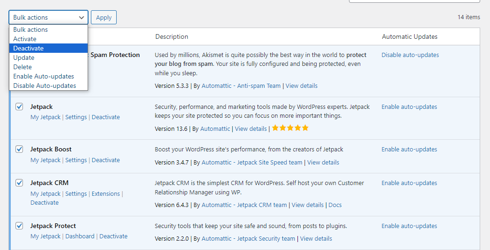Open Settings under Jetpack Boost
The height and width of the screenshot is (250, 490).
(x=76, y=160)
